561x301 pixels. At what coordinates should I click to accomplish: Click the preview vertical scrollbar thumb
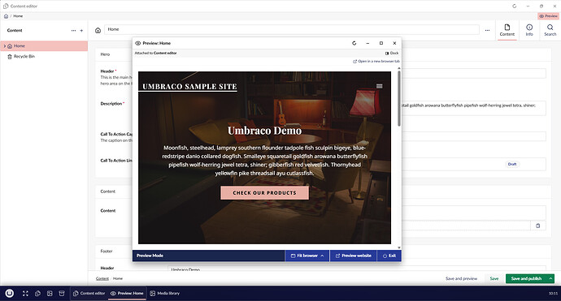click(399, 98)
